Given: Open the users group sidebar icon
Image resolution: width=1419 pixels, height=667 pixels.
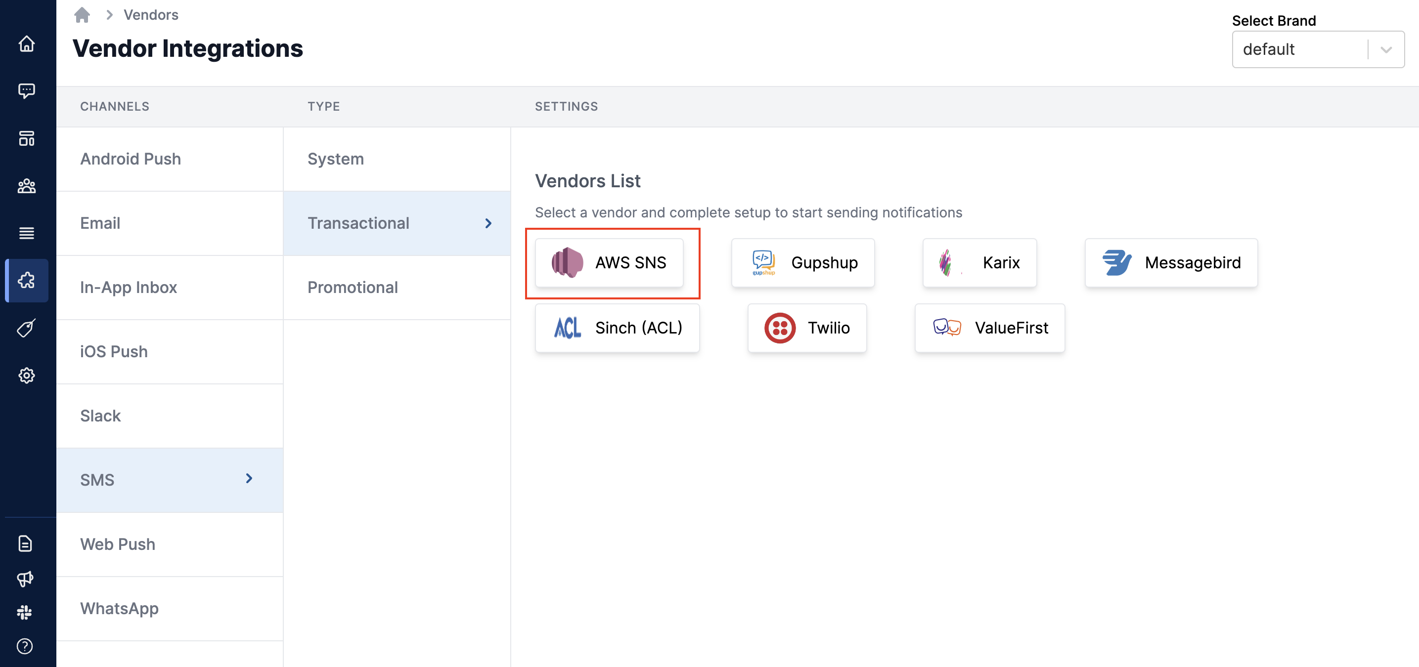Looking at the screenshot, I should coord(26,186).
